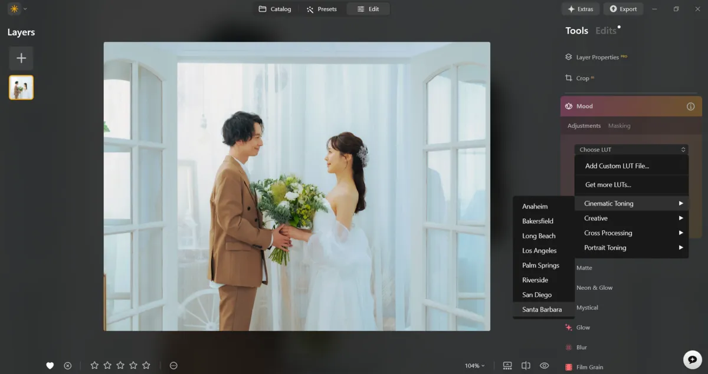Open the Film Grain tool

coord(589,366)
